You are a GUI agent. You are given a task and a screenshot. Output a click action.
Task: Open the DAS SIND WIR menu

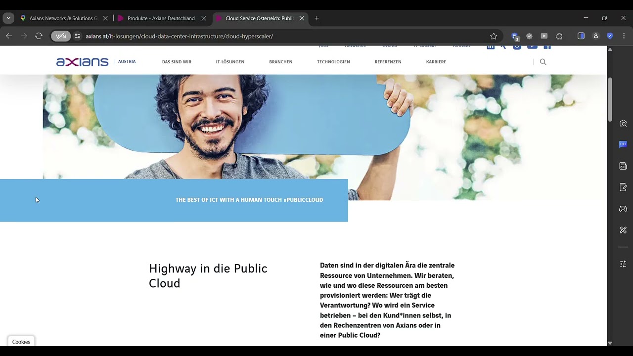click(177, 62)
